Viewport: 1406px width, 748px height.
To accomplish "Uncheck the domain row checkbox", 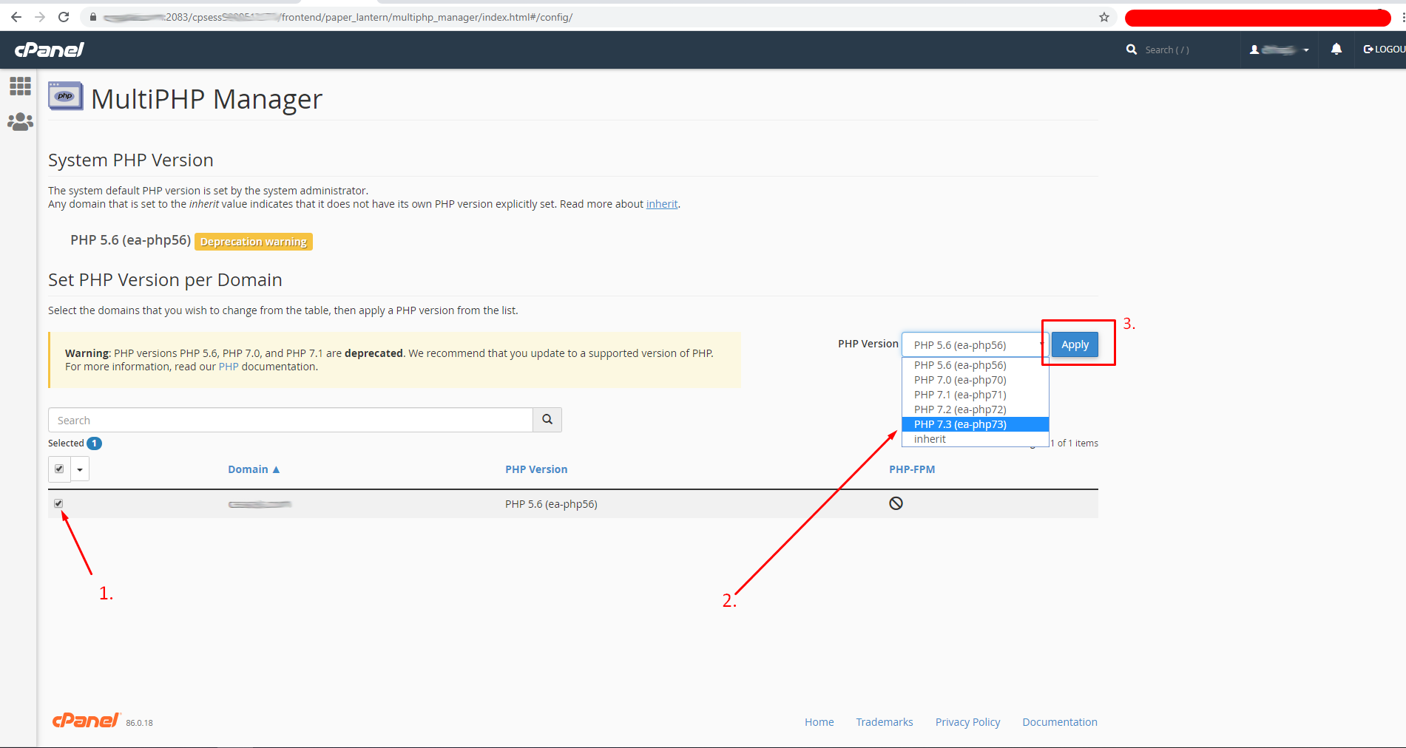I will click(x=58, y=503).
